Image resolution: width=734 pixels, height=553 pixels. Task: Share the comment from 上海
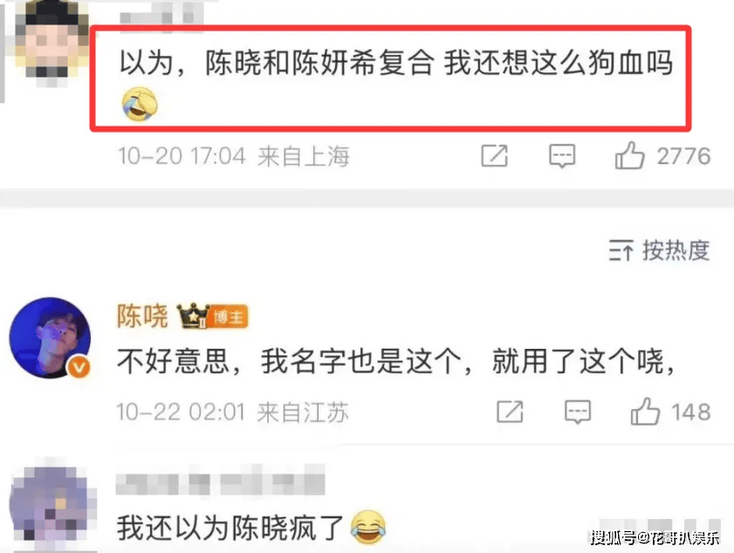click(x=494, y=156)
